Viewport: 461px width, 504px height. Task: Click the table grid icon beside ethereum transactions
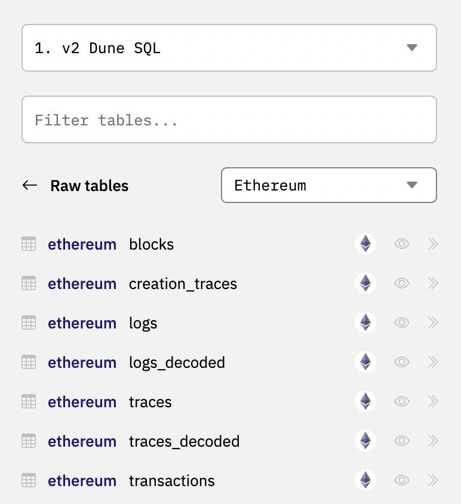click(29, 480)
